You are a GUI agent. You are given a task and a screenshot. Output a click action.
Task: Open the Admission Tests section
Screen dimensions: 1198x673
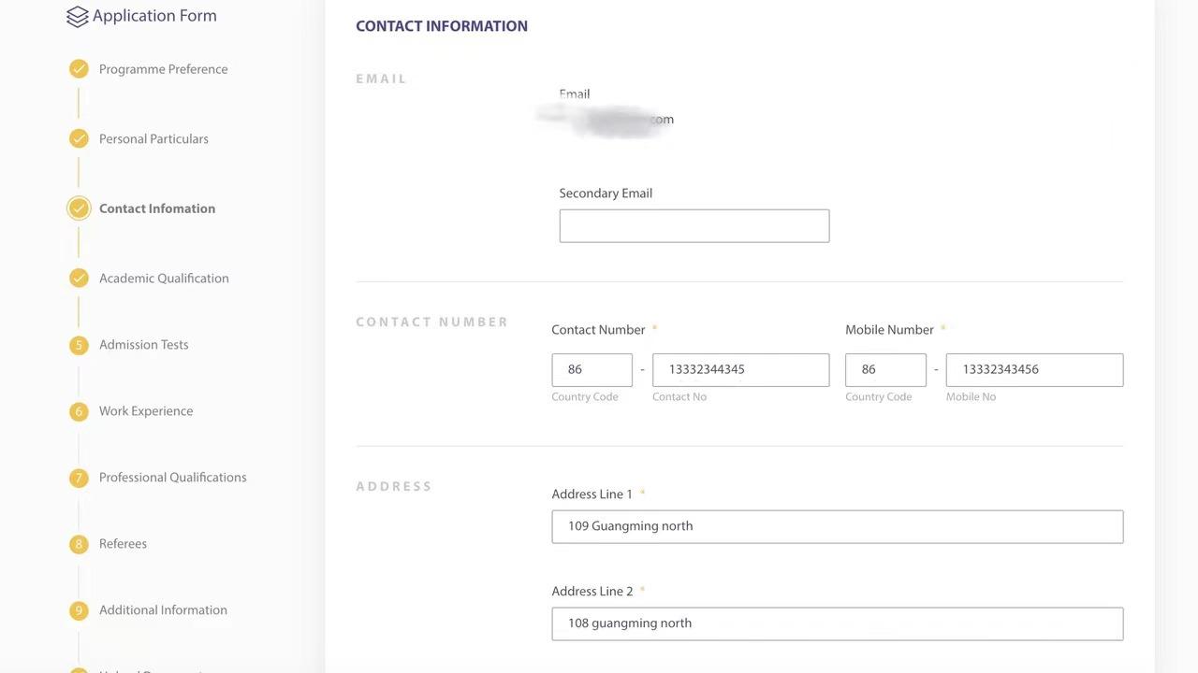point(144,345)
